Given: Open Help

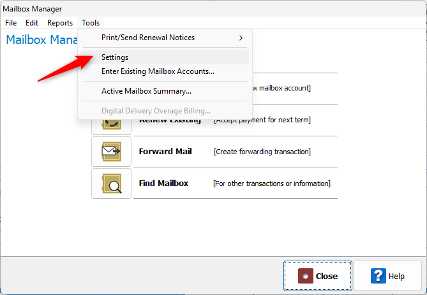Looking at the screenshot, I should (387, 276).
